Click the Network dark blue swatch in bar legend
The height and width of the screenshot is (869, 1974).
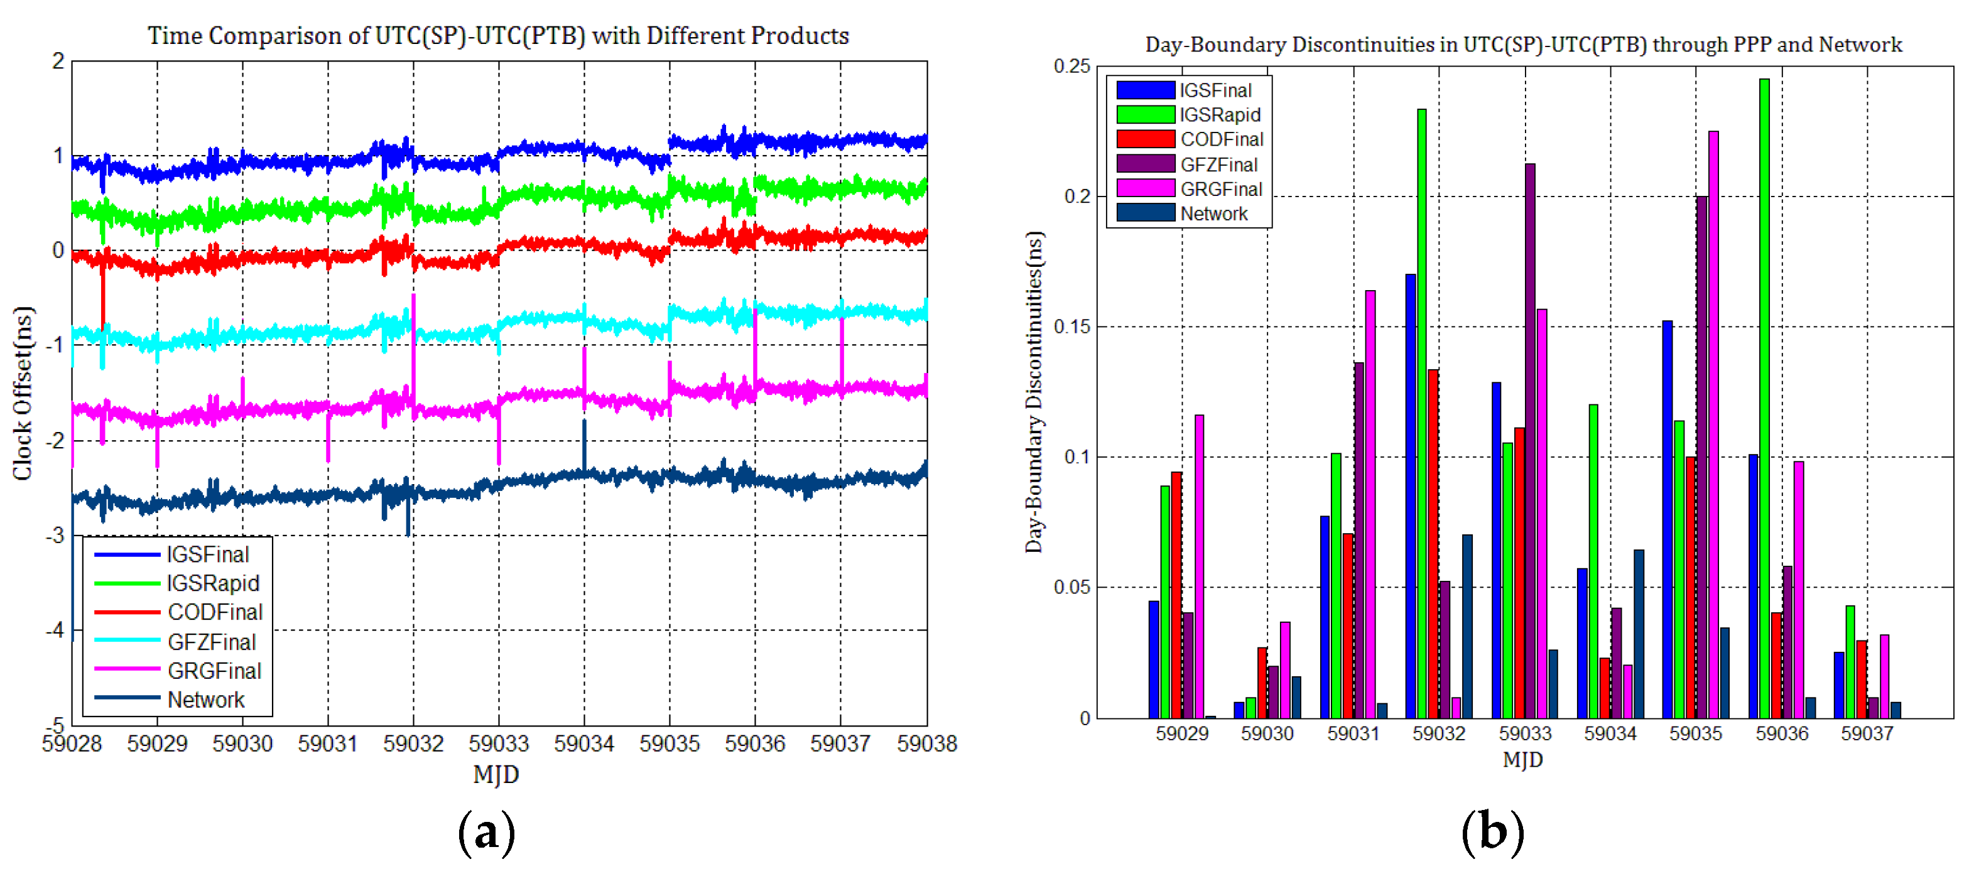[x=1145, y=213]
